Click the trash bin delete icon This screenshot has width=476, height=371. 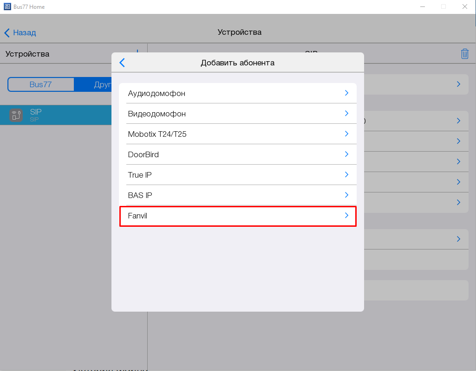click(x=464, y=54)
